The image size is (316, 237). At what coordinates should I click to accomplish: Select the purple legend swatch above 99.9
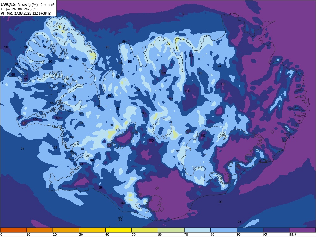(x=302, y=230)
